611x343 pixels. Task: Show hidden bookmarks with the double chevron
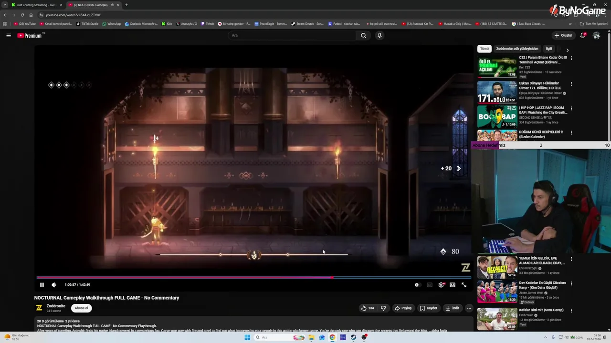point(570,23)
